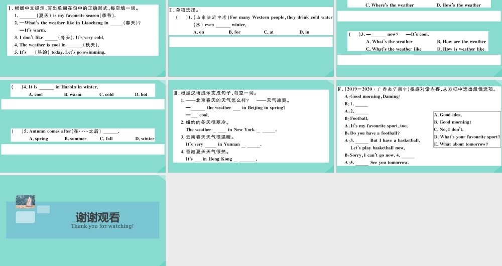Select "B. summer" in the Autumn question

pyautogui.click(x=75, y=139)
